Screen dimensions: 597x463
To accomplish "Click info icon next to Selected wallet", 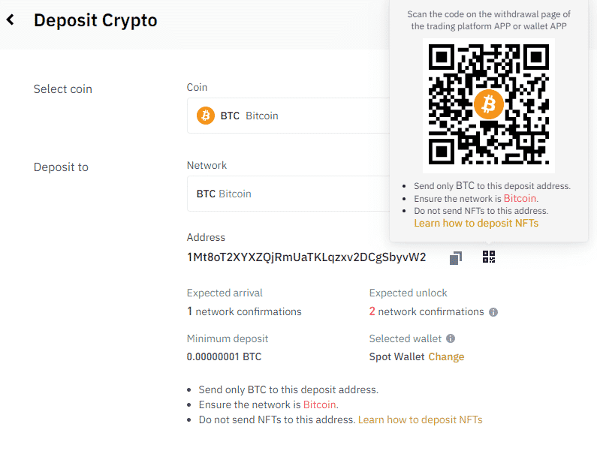I will coord(451,338).
